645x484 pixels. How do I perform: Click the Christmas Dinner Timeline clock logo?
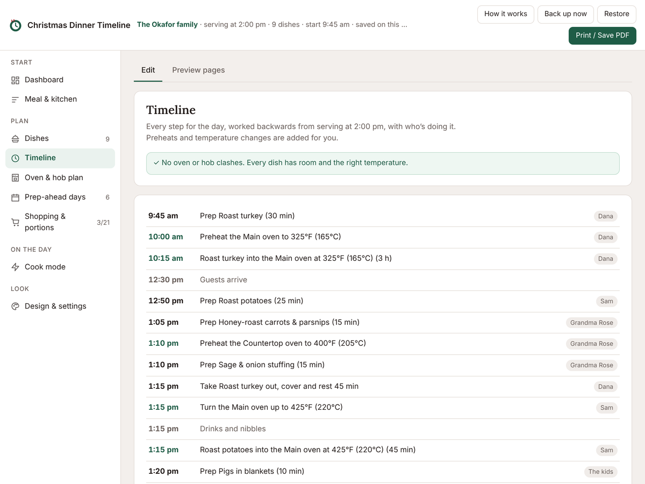[16, 25]
